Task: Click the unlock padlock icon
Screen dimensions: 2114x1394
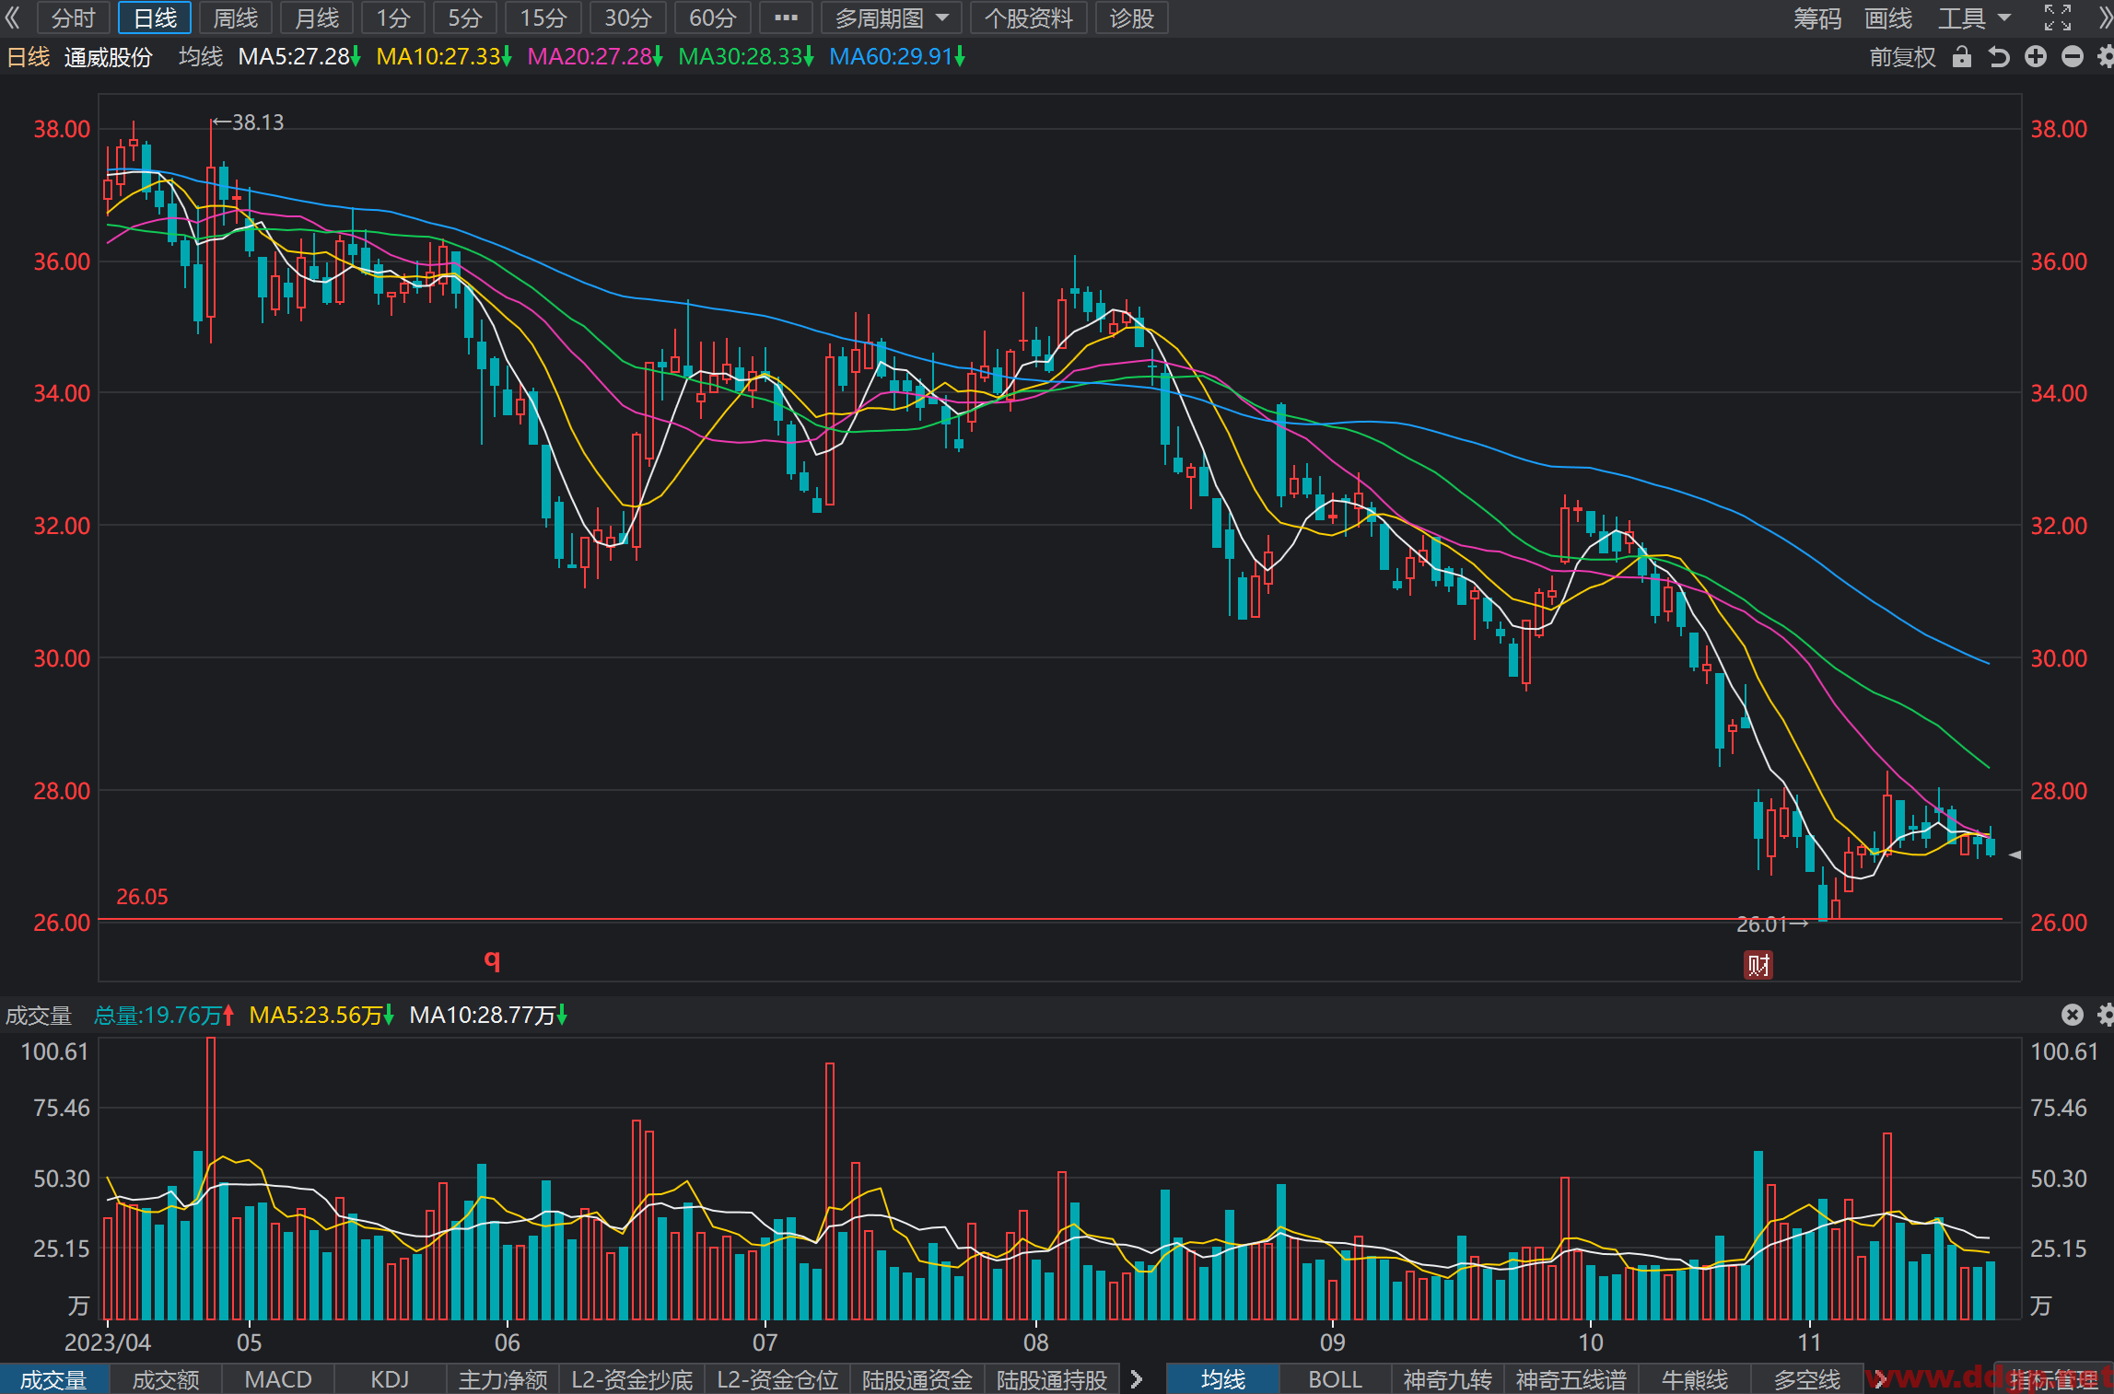Action: [x=1962, y=57]
